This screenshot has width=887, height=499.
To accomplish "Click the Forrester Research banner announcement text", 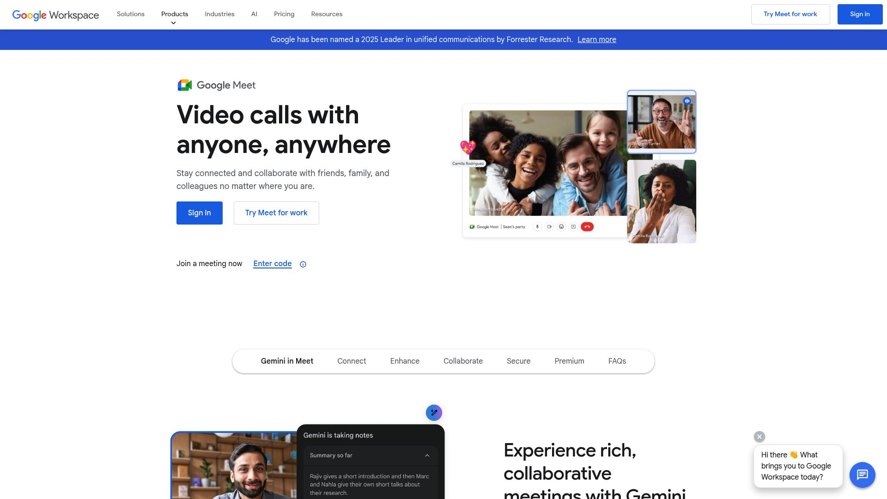I will [421, 40].
